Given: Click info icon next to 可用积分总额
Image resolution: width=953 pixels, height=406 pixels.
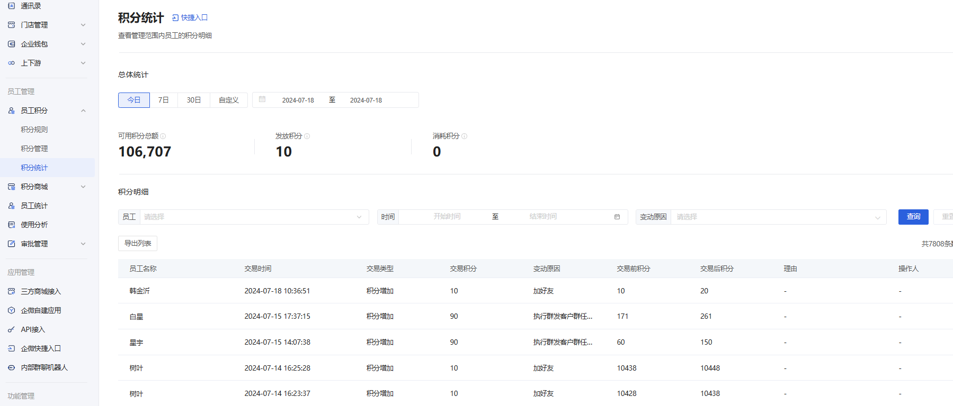Looking at the screenshot, I should (163, 136).
